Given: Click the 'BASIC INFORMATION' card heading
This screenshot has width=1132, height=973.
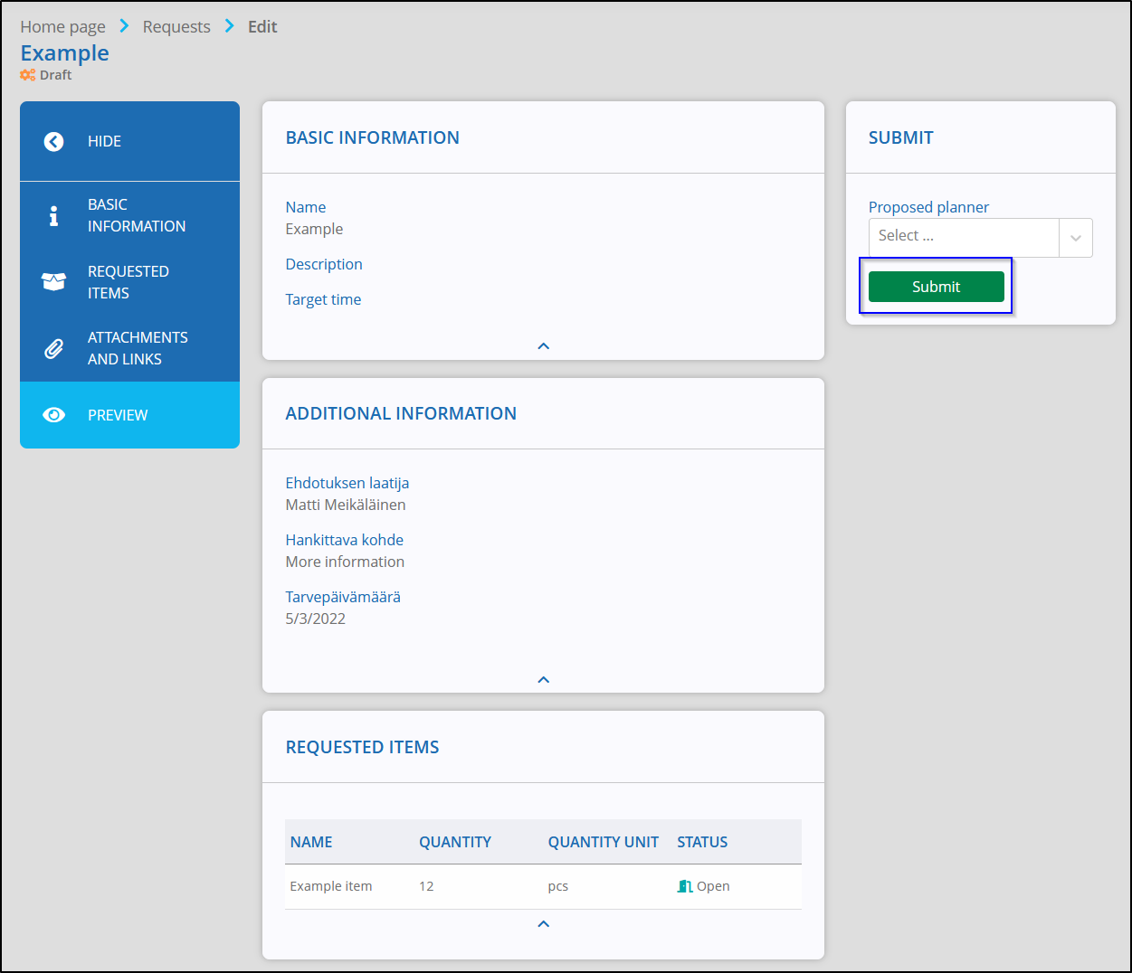Looking at the screenshot, I should click(373, 137).
